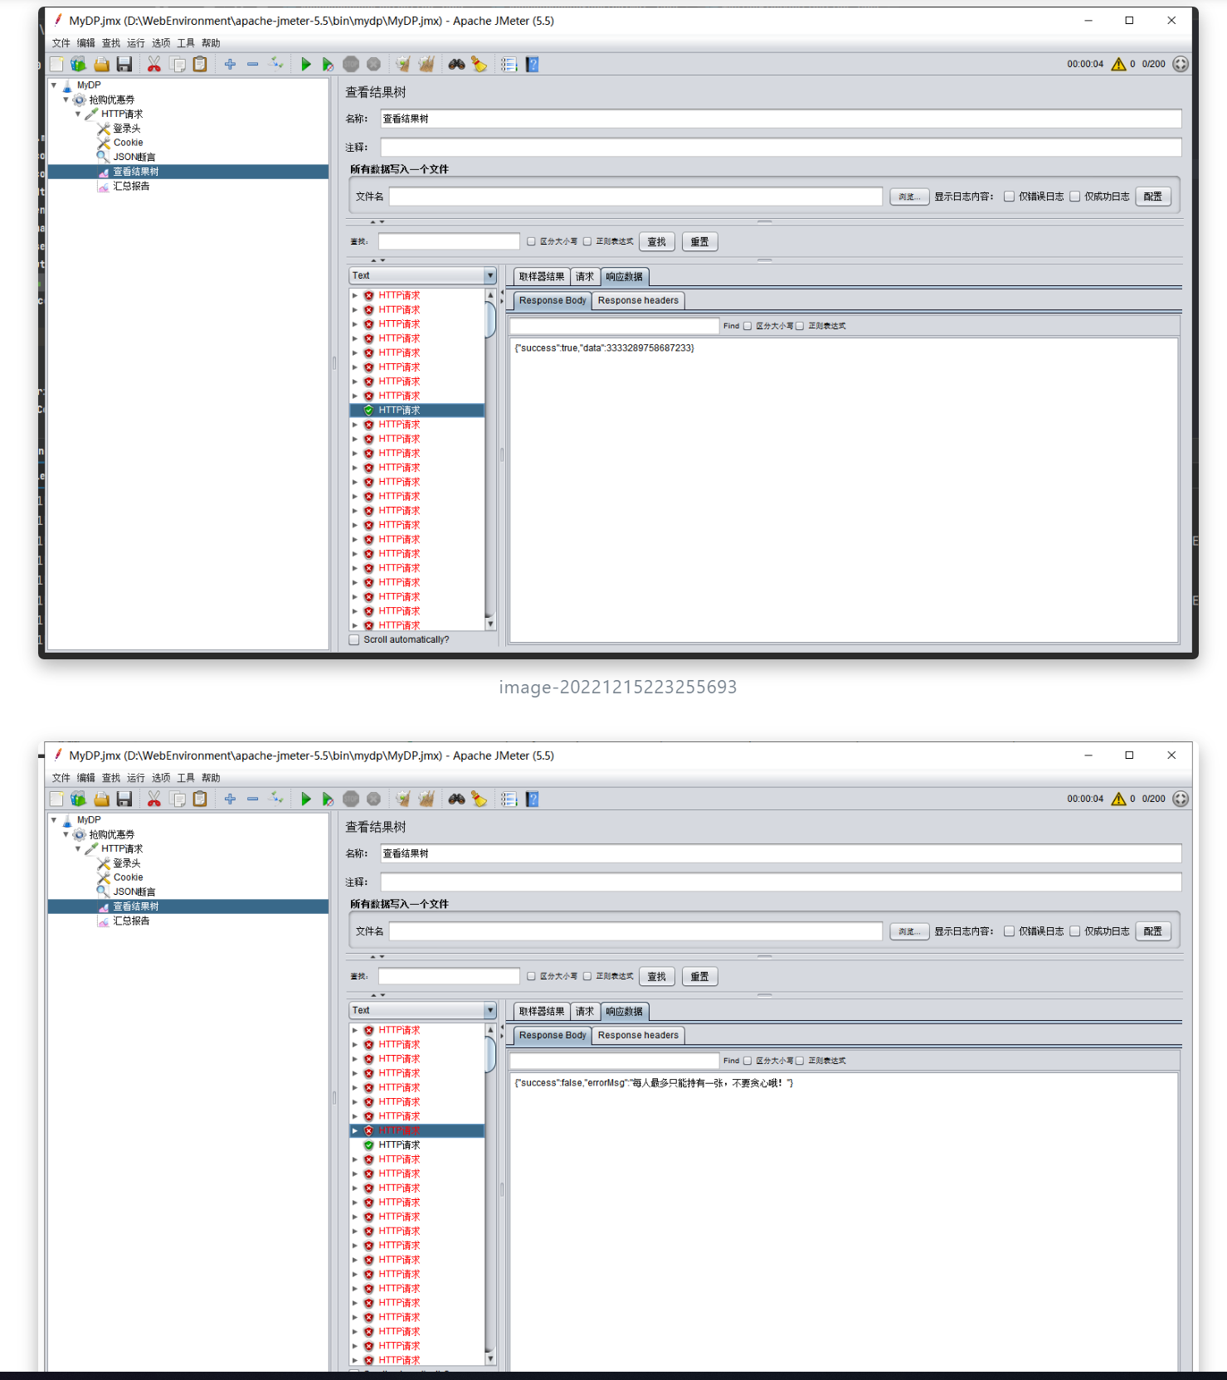The image size is (1227, 1380).
Task: Click Copy icon in lower JMeter window
Action: [178, 799]
